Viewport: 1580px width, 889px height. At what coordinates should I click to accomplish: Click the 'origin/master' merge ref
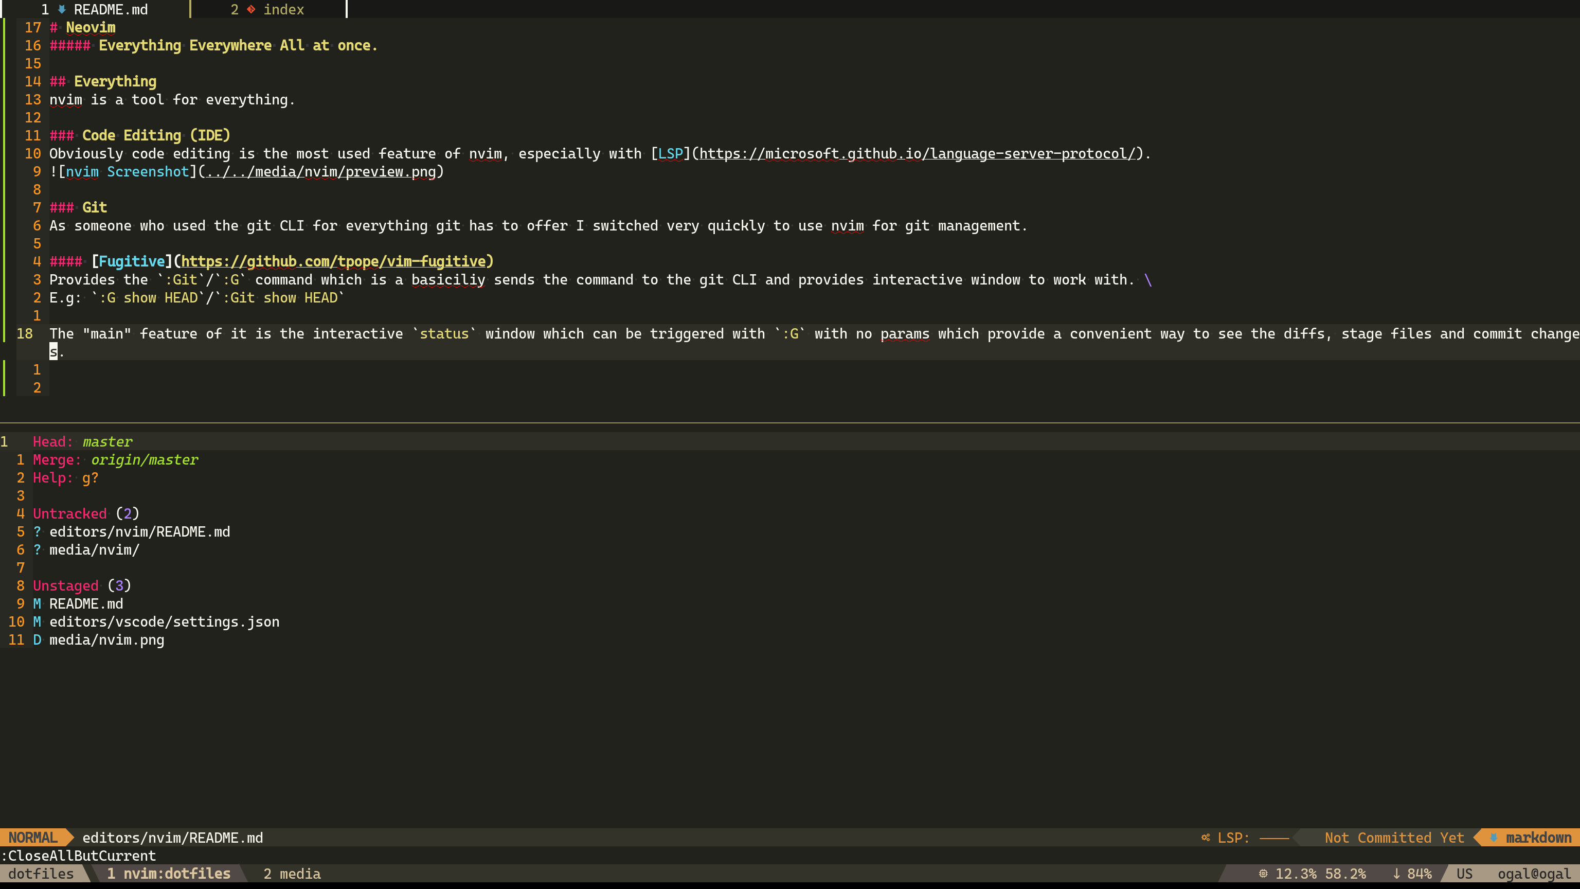[145, 459]
